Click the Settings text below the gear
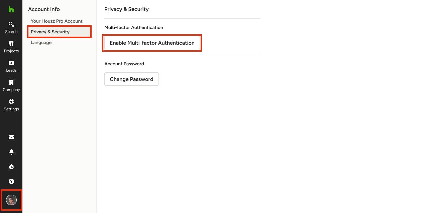428x213 pixels. pyautogui.click(x=11, y=109)
